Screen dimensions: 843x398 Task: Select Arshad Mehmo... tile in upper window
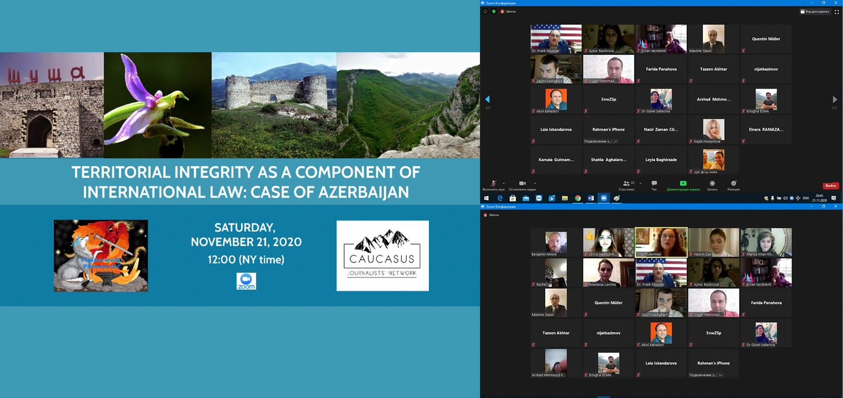[x=713, y=99]
